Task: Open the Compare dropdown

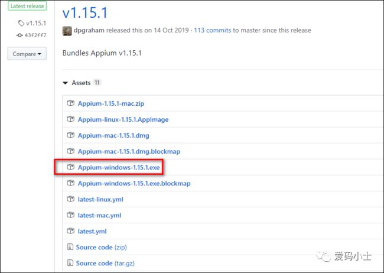Action: [27, 54]
